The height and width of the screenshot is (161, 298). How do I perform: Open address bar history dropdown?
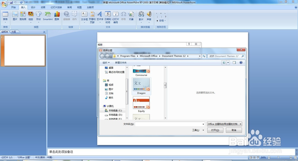click(x=200, y=56)
